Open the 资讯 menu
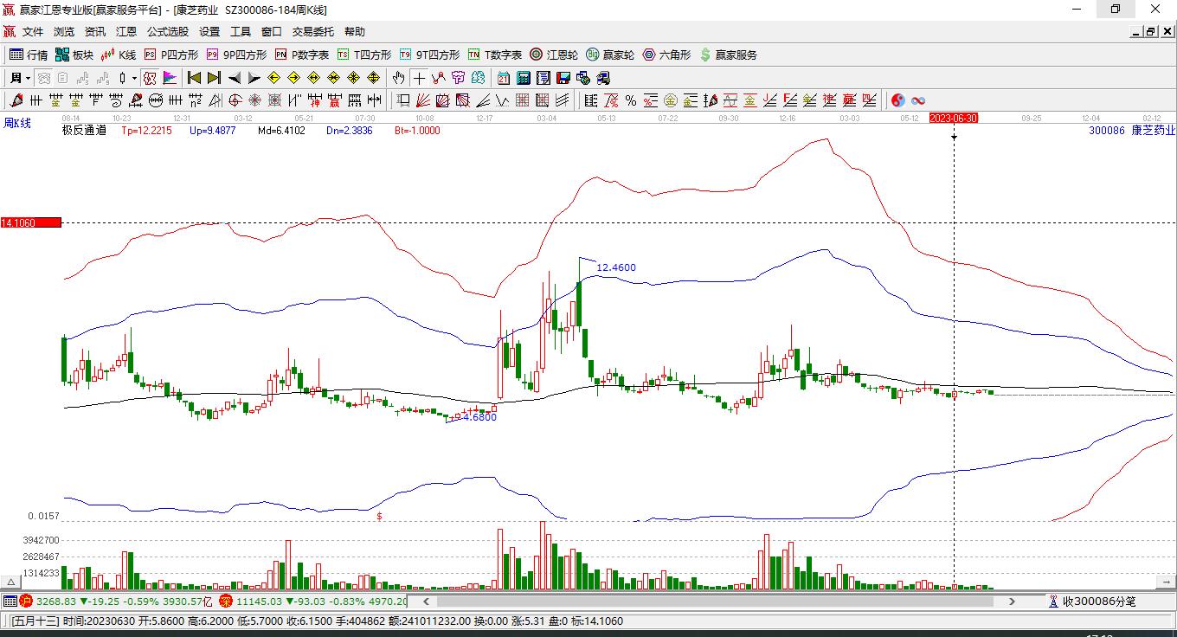This screenshot has width=1177, height=637. pos(95,32)
